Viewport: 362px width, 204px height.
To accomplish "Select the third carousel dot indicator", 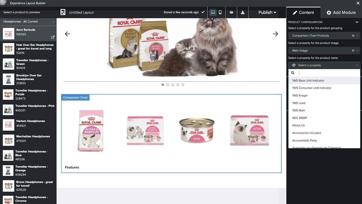I will [x=173, y=85].
